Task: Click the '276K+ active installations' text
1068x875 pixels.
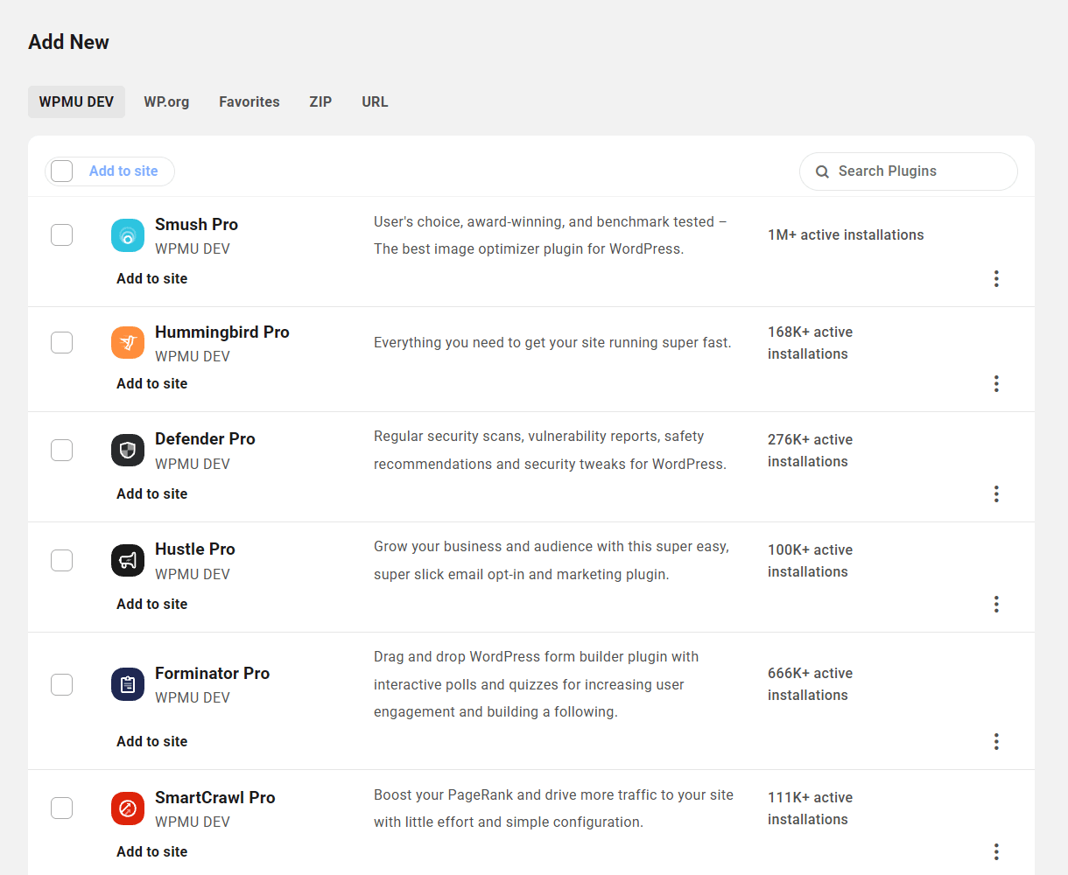Action: click(x=810, y=451)
